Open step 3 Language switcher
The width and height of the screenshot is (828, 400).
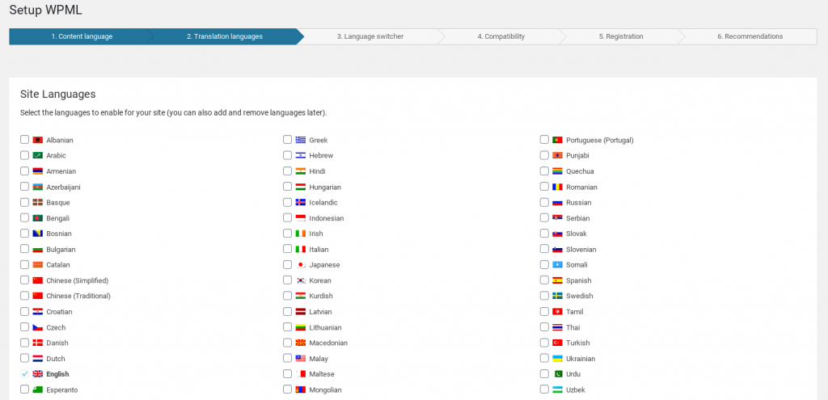[370, 36]
